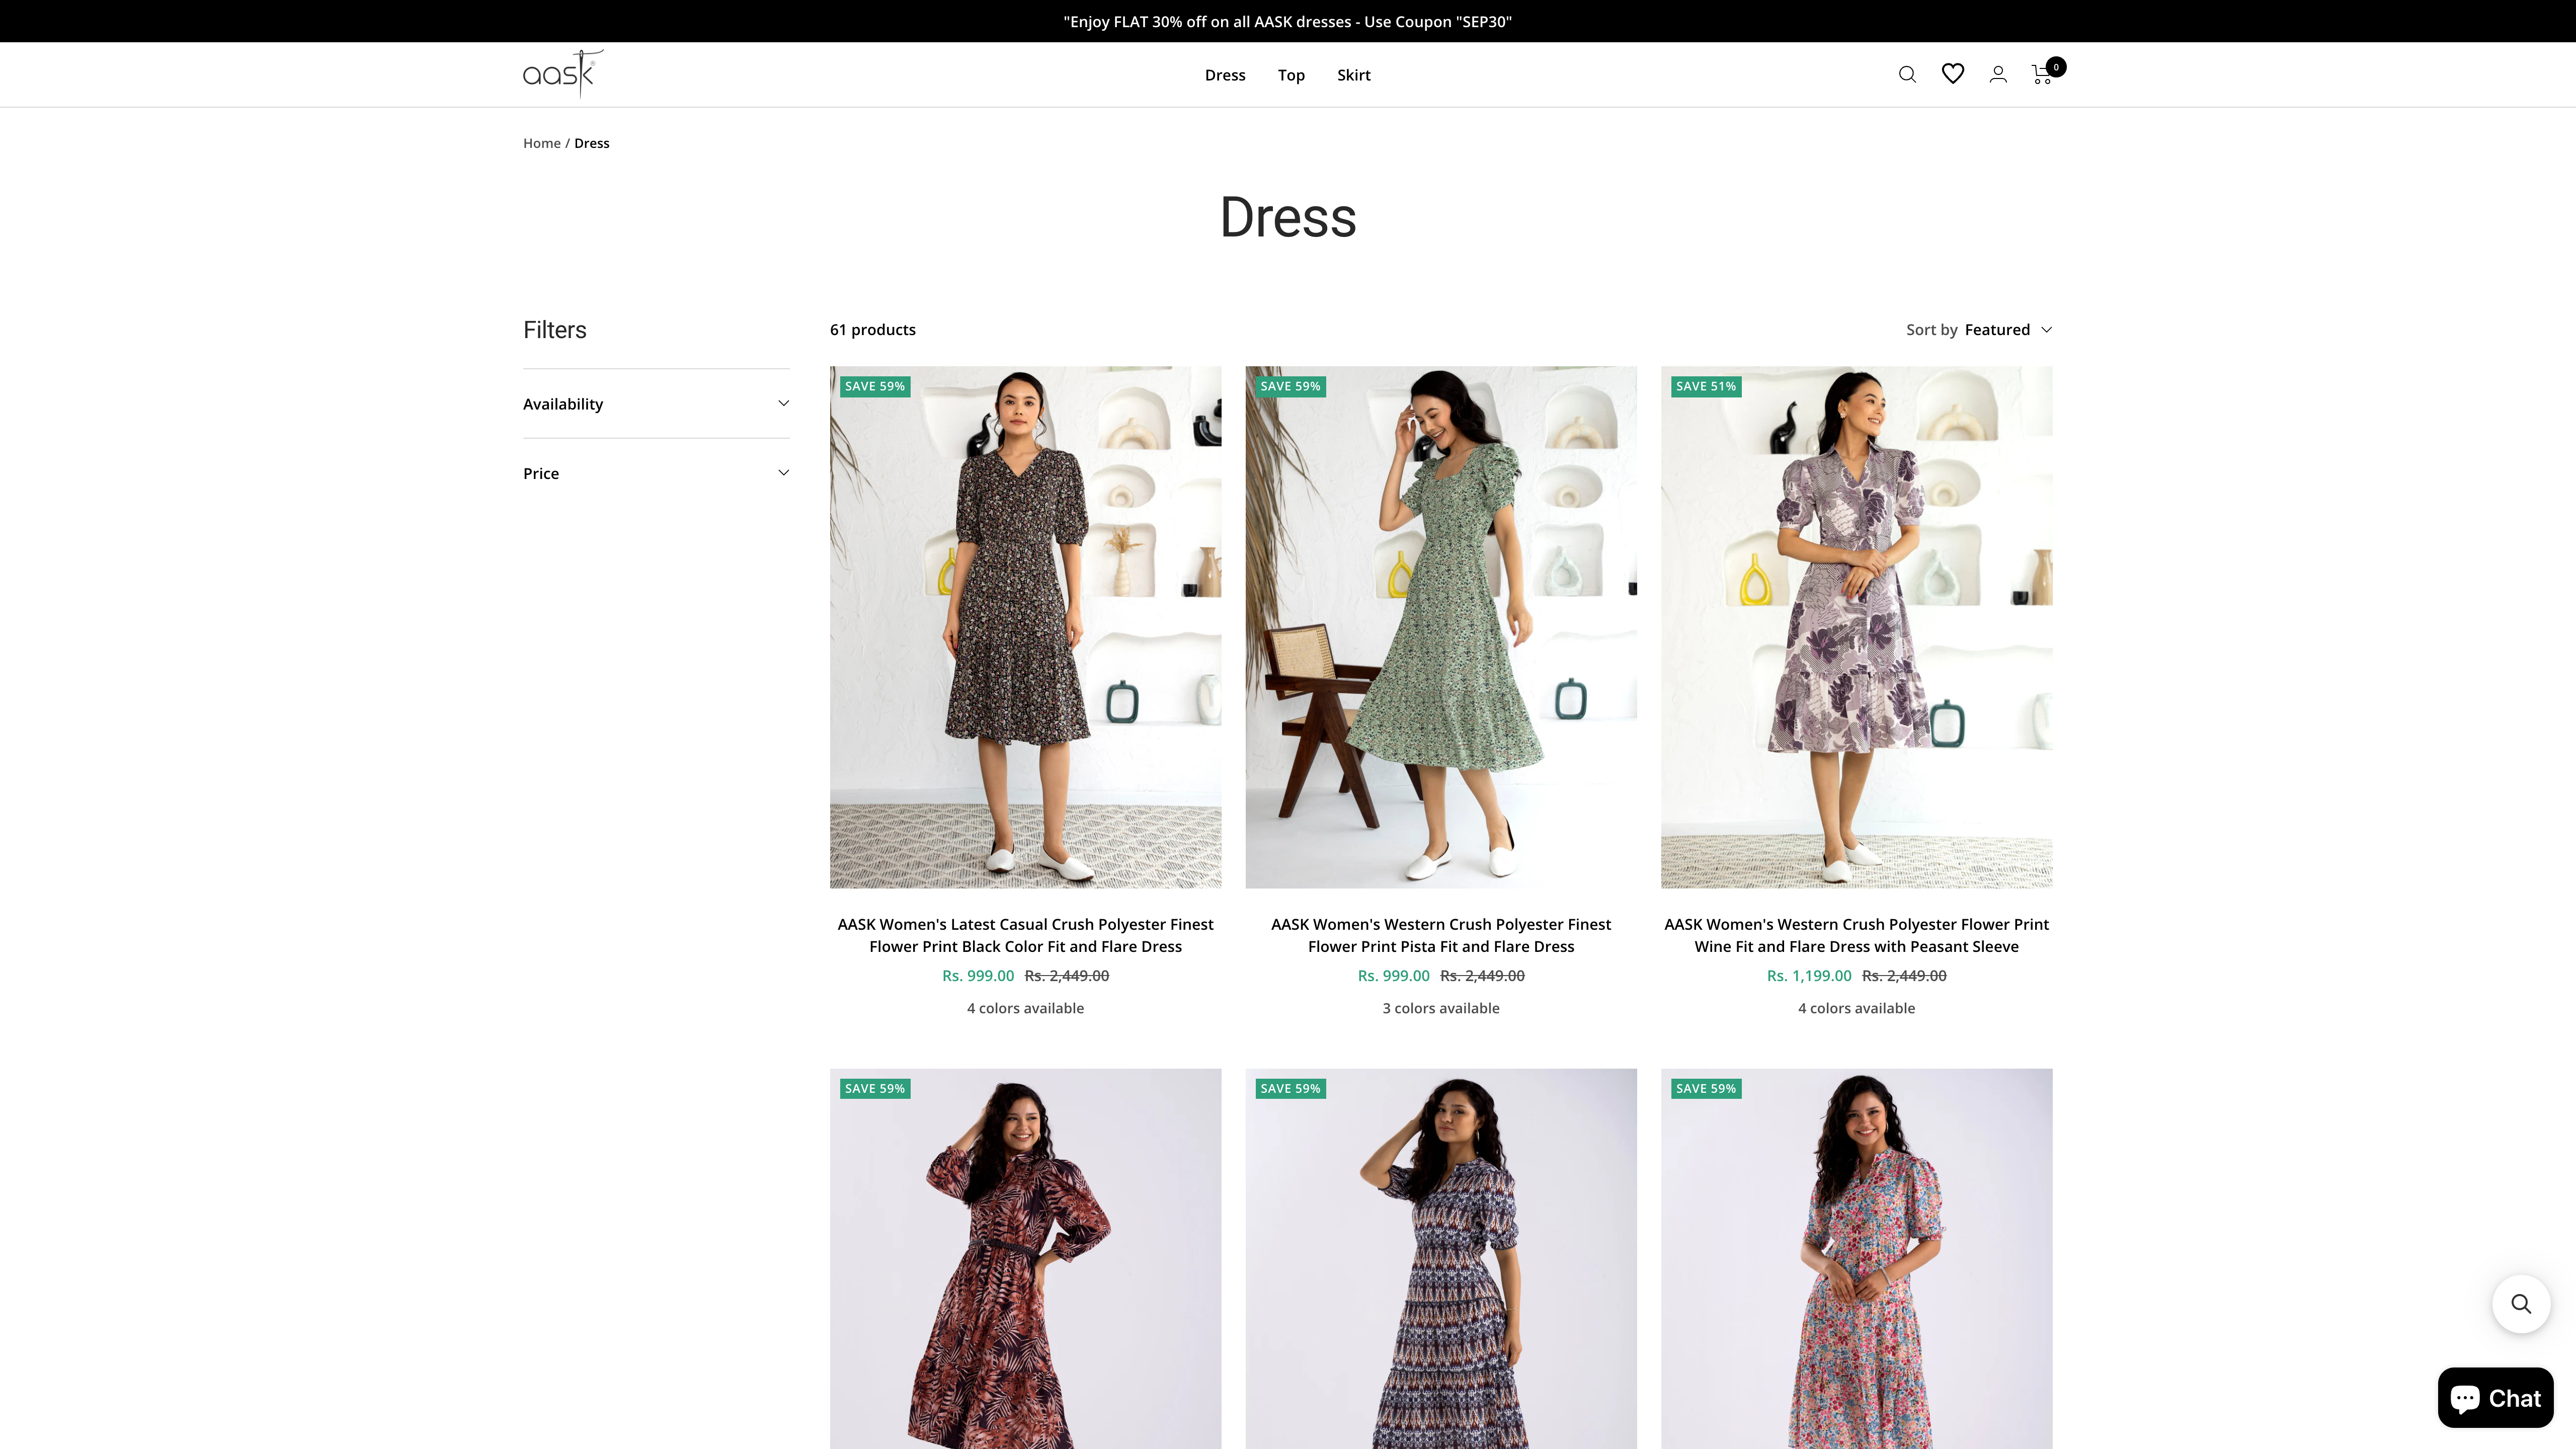This screenshot has width=2576, height=1449.
Task: Open the Shopify chat widget
Action: [x=2495, y=1397]
